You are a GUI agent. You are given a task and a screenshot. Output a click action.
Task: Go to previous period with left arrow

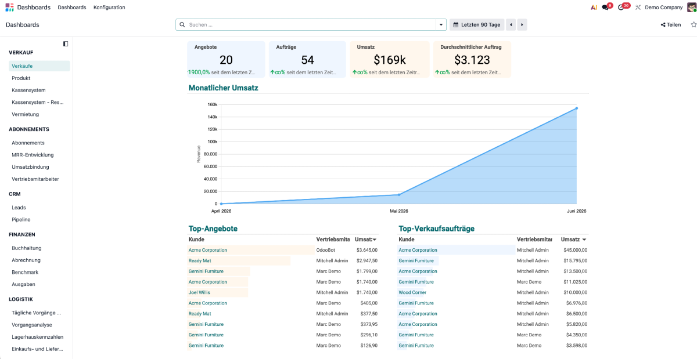pos(511,25)
